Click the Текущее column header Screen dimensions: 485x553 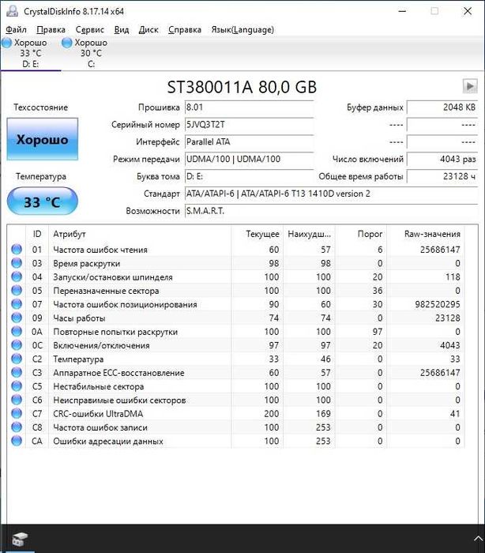click(258, 234)
